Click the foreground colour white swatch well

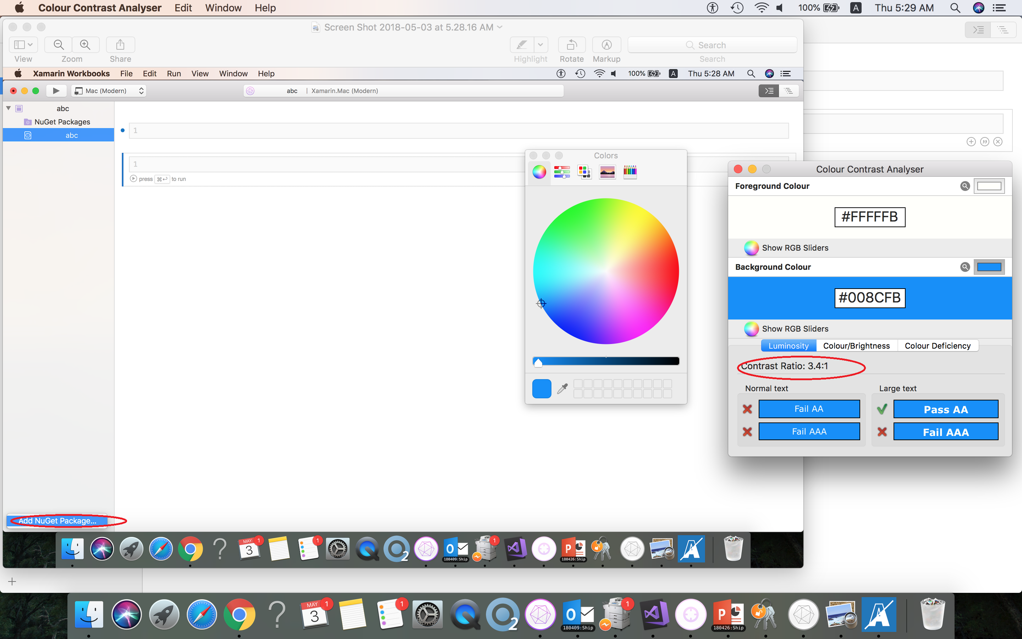(989, 186)
